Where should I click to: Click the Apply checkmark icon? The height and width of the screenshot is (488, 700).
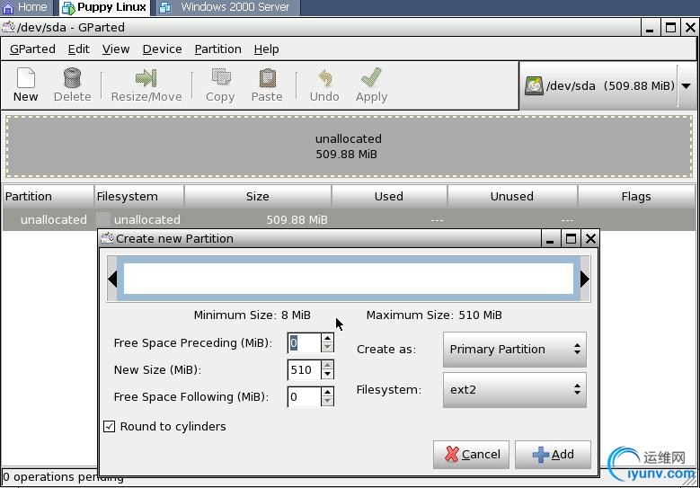pos(371,77)
